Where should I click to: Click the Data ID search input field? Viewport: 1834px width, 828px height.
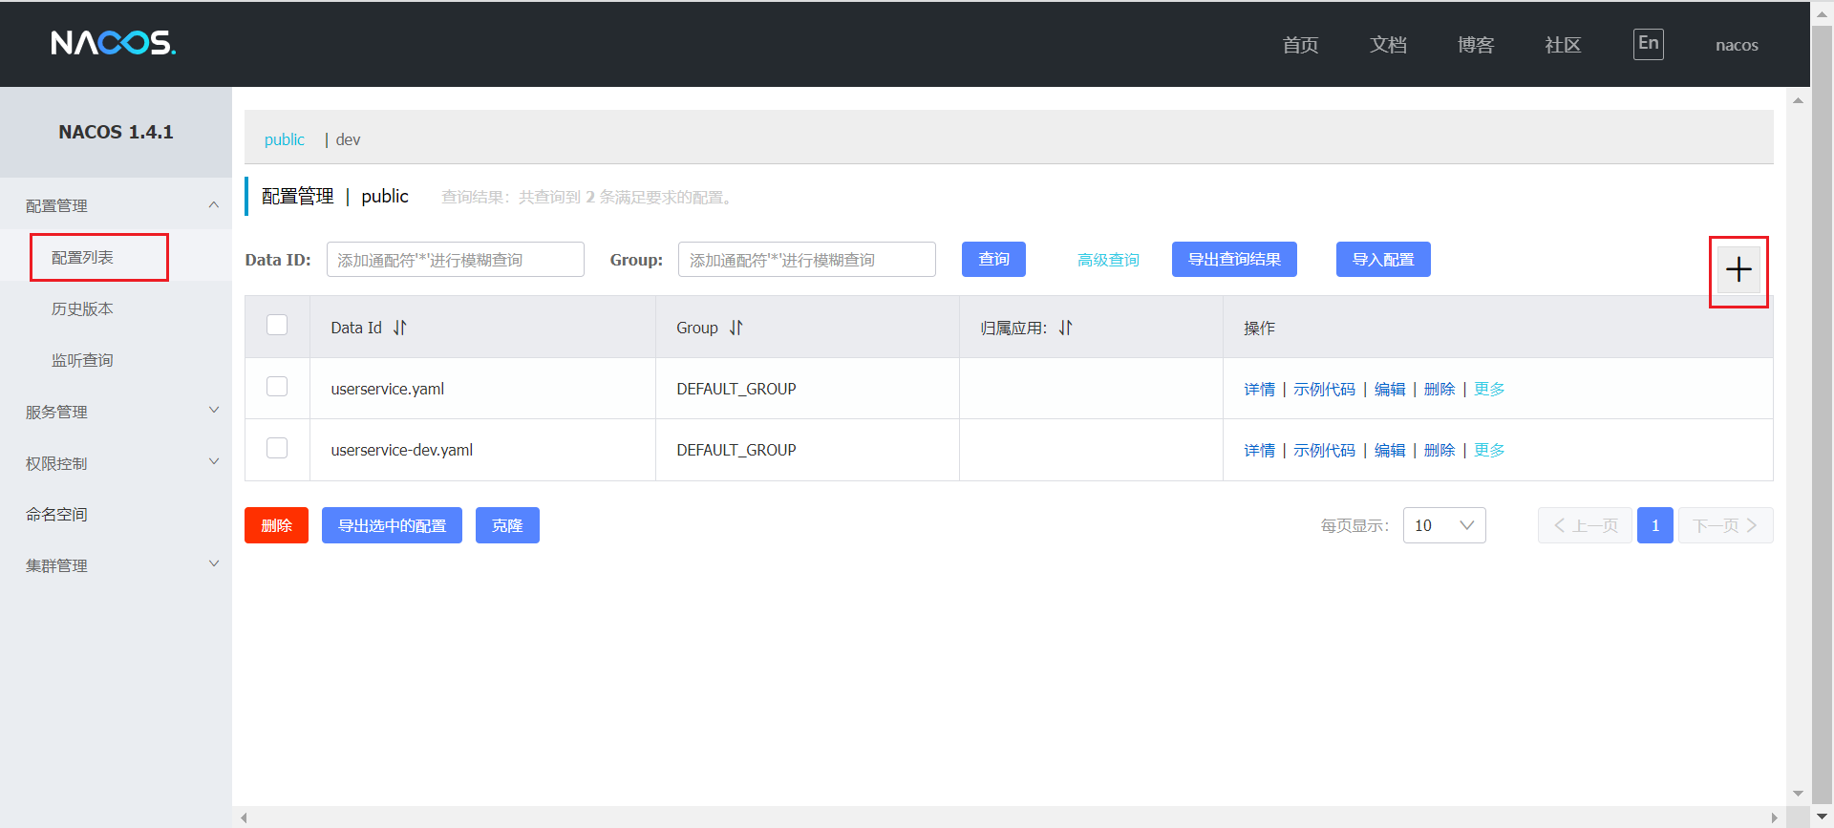click(x=455, y=260)
